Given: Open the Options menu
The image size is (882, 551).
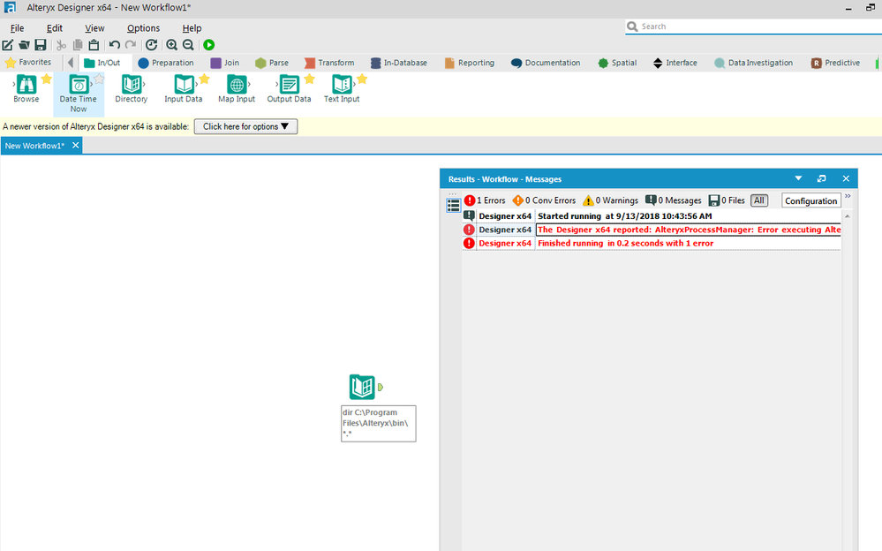Looking at the screenshot, I should click(143, 28).
